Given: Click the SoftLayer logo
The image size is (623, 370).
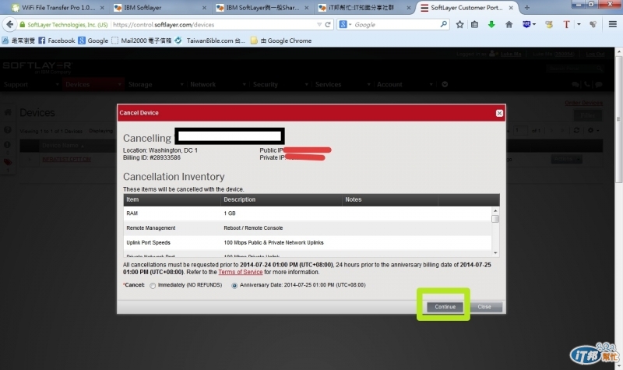Looking at the screenshot, I should click(37, 67).
